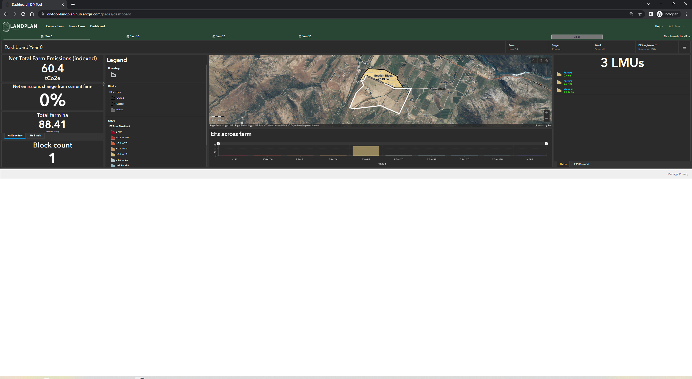Click the Return to LMUs link
Image resolution: width=692 pixels, height=379 pixels.
(x=647, y=49)
